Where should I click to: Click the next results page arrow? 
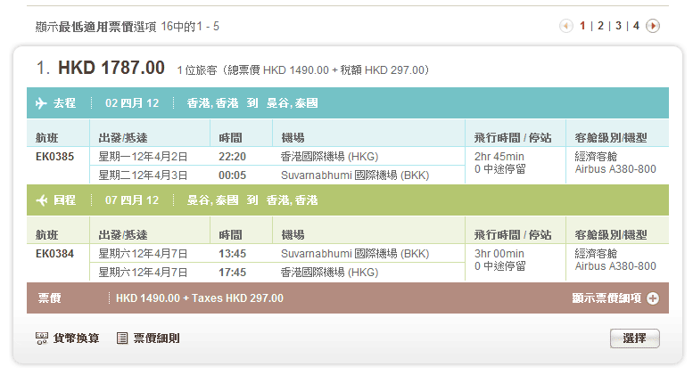coord(653,26)
